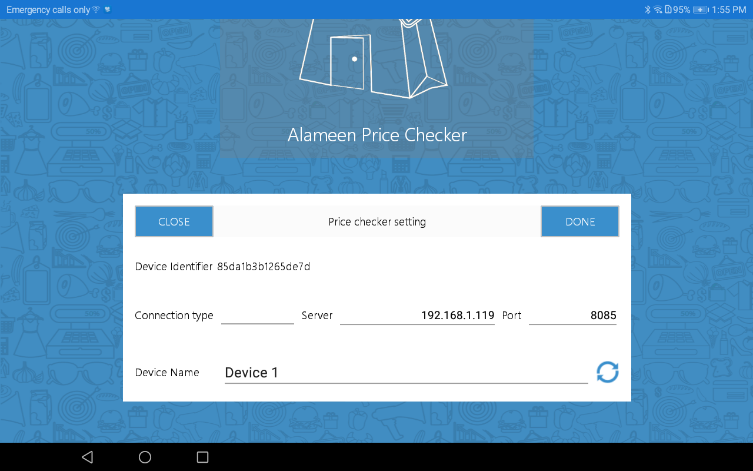
Task: Click the 'Connection type' label
Action: click(174, 316)
